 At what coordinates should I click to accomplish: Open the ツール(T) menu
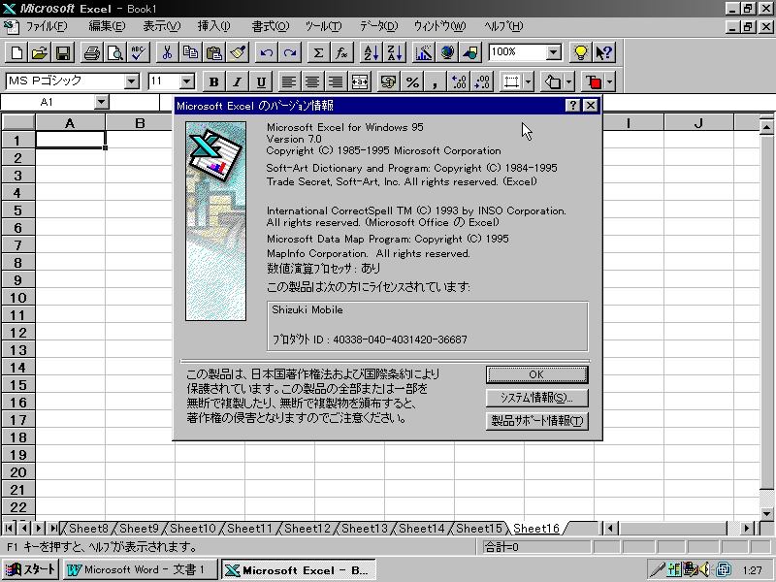324,26
